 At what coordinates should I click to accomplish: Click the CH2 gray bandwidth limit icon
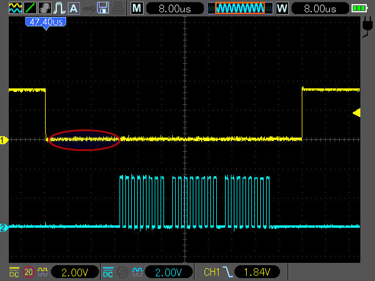point(122,272)
